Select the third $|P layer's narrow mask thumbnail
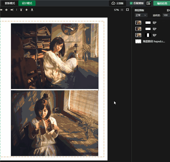The width and height of the screenshot is (170, 162). tap(148, 35)
